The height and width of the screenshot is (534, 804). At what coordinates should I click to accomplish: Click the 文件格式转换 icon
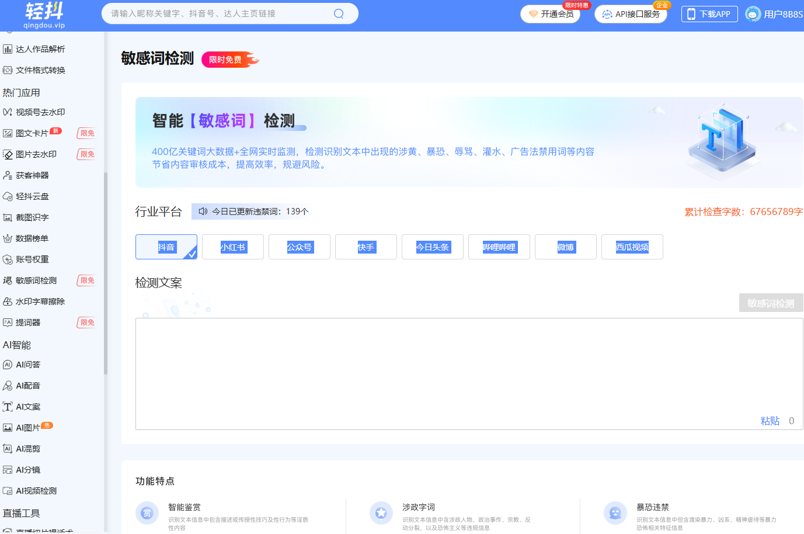point(8,70)
